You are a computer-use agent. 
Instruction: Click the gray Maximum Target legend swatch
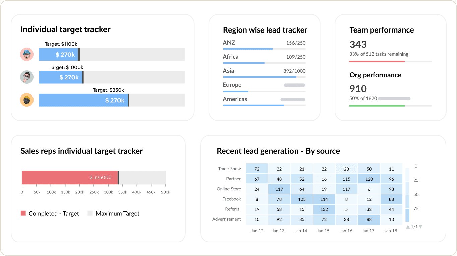coord(90,213)
